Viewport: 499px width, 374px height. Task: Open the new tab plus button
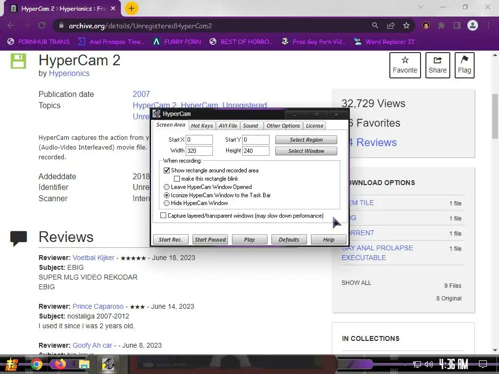pyautogui.click(x=132, y=8)
